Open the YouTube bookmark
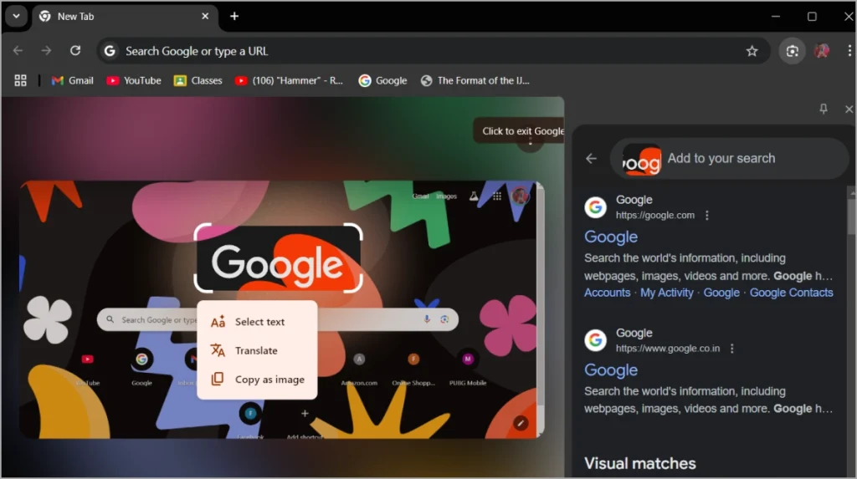The image size is (857, 479). [x=134, y=80]
